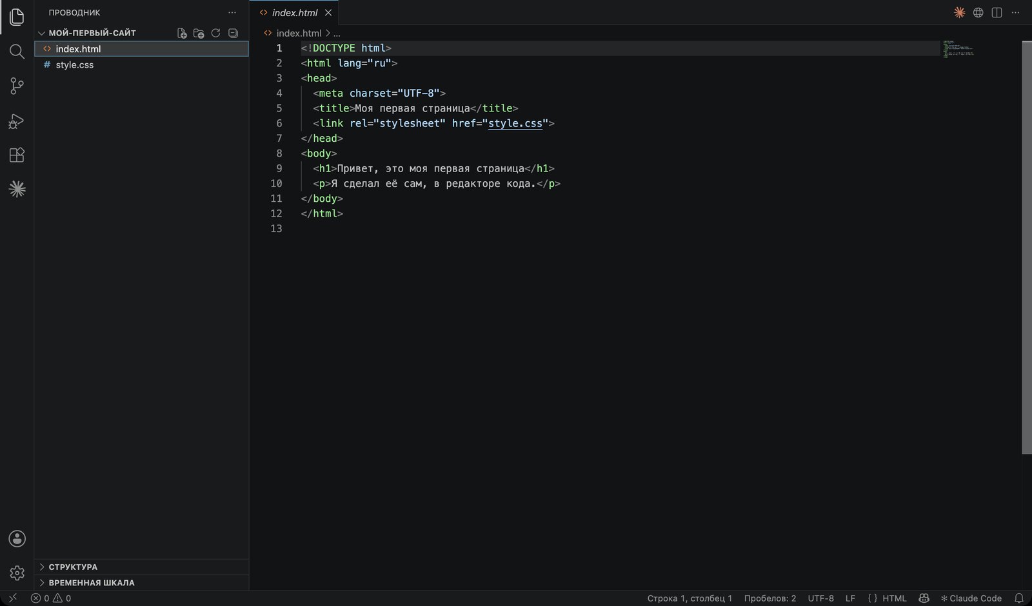
Task: Expand the СТРУКТУРА section
Action: click(141, 567)
